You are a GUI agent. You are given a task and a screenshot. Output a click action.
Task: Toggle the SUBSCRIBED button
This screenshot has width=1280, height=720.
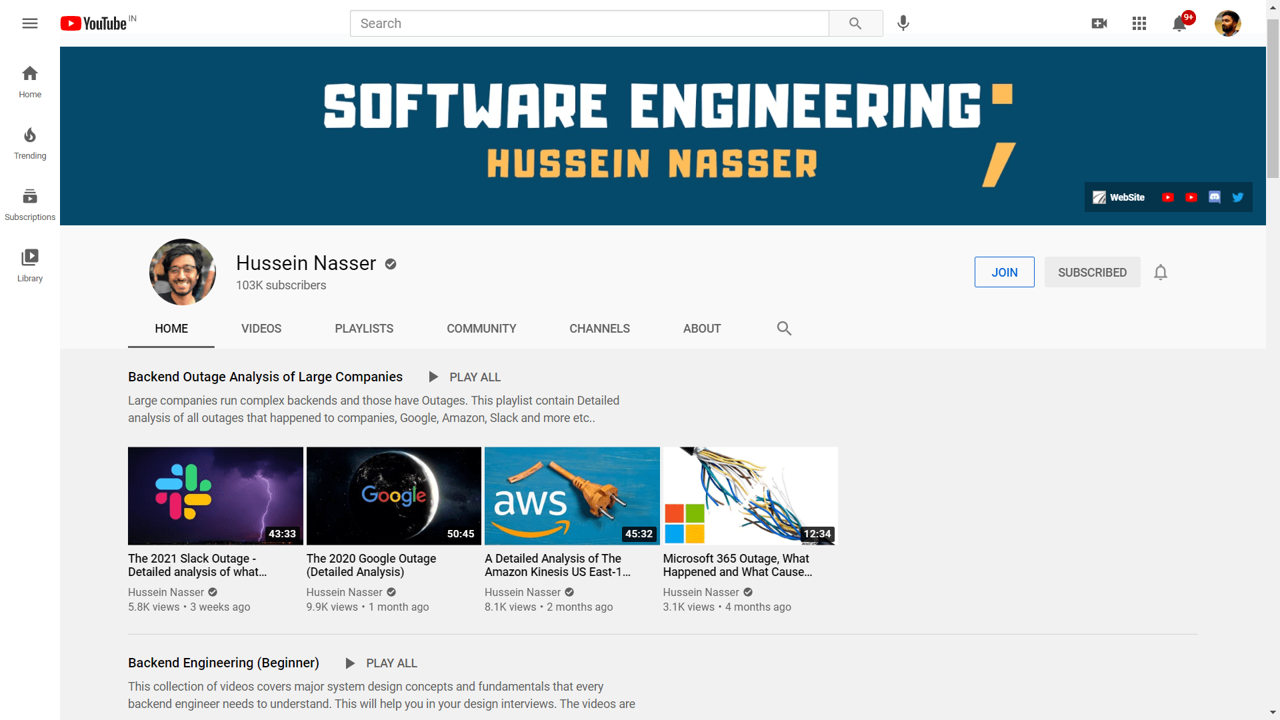click(x=1092, y=272)
